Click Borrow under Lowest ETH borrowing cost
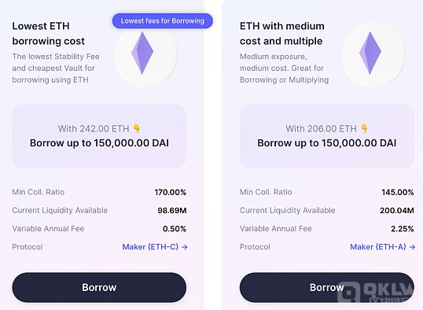The image size is (423, 310). click(99, 287)
